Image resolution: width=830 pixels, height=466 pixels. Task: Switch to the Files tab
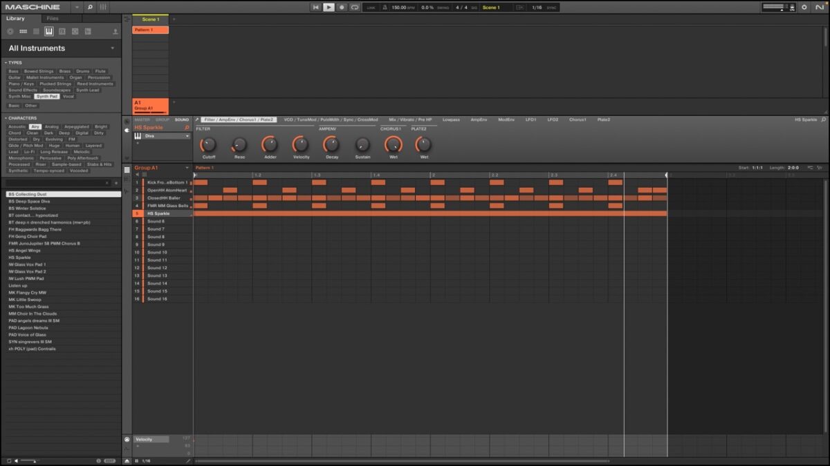(53, 19)
